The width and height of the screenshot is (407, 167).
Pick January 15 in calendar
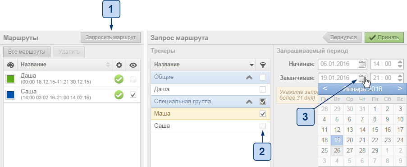(x=375, y=130)
